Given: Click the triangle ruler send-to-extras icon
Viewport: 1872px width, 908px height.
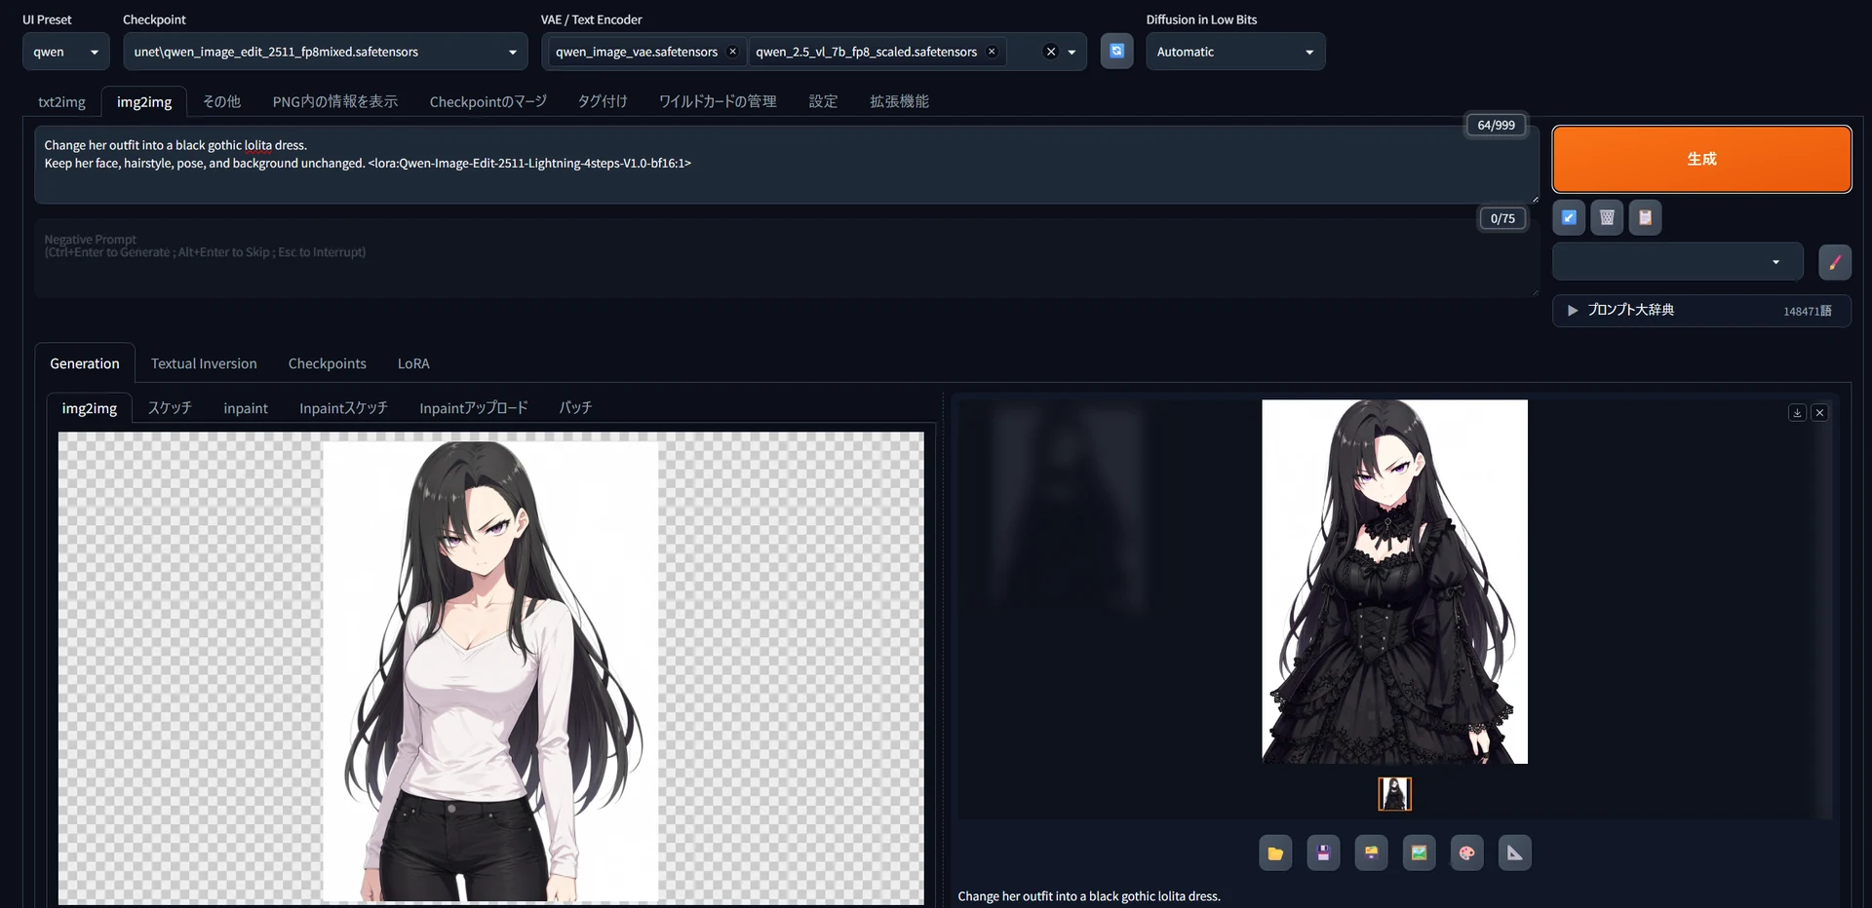Looking at the screenshot, I should (1514, 853).
